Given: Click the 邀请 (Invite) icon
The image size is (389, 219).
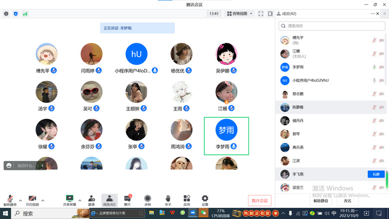Looking at the screenshot, I should pyautogui.click(x=91, y=199).
